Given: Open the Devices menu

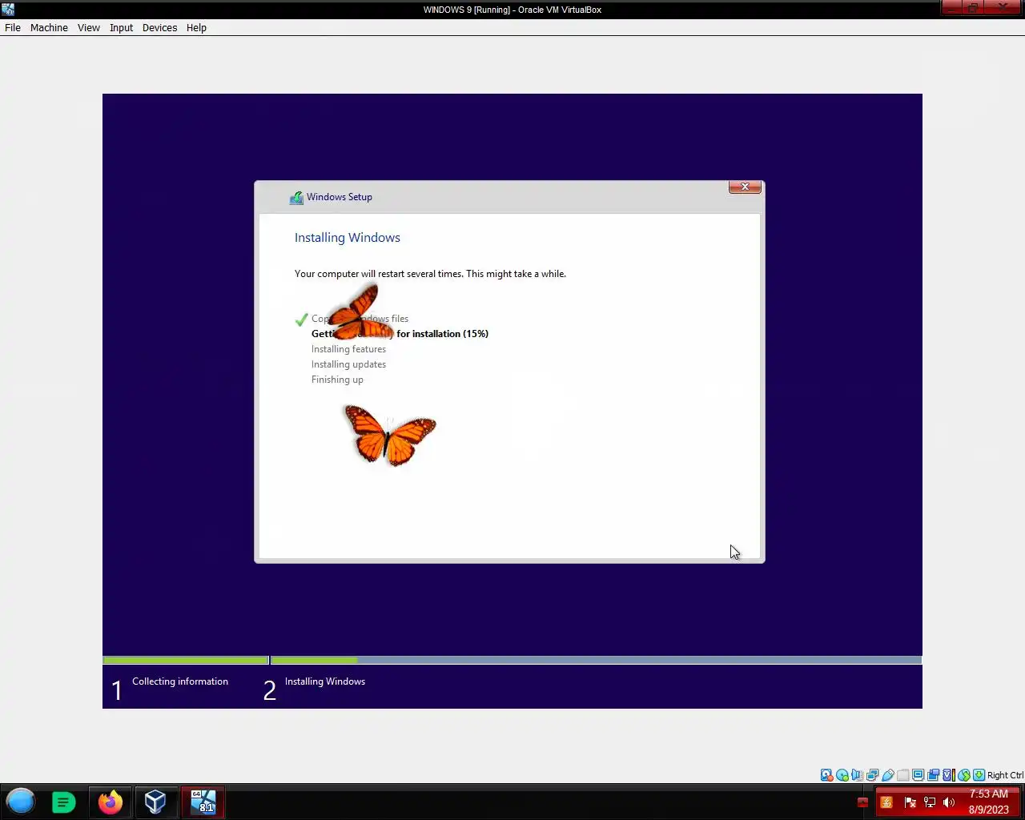Looking at the screenshot, I should click(159, 27).
